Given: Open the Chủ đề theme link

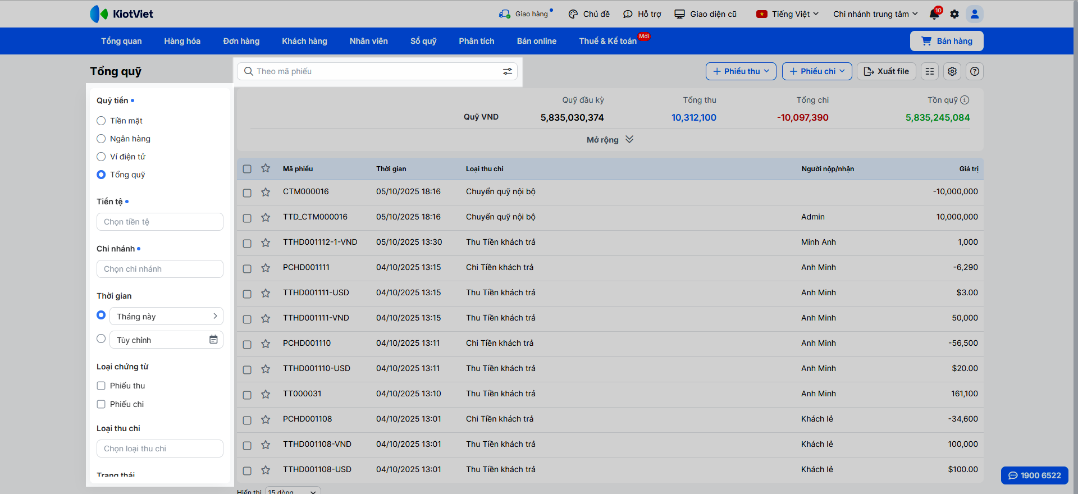Looking at the screenshot, I should pos(589,14).
